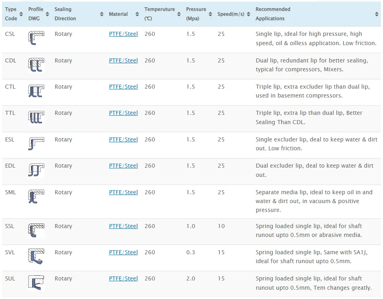Sort by Sealing Direction column arrows
The width and height of the screenshot is (383, 299).
pyautogui.click(x=102, y=14)
